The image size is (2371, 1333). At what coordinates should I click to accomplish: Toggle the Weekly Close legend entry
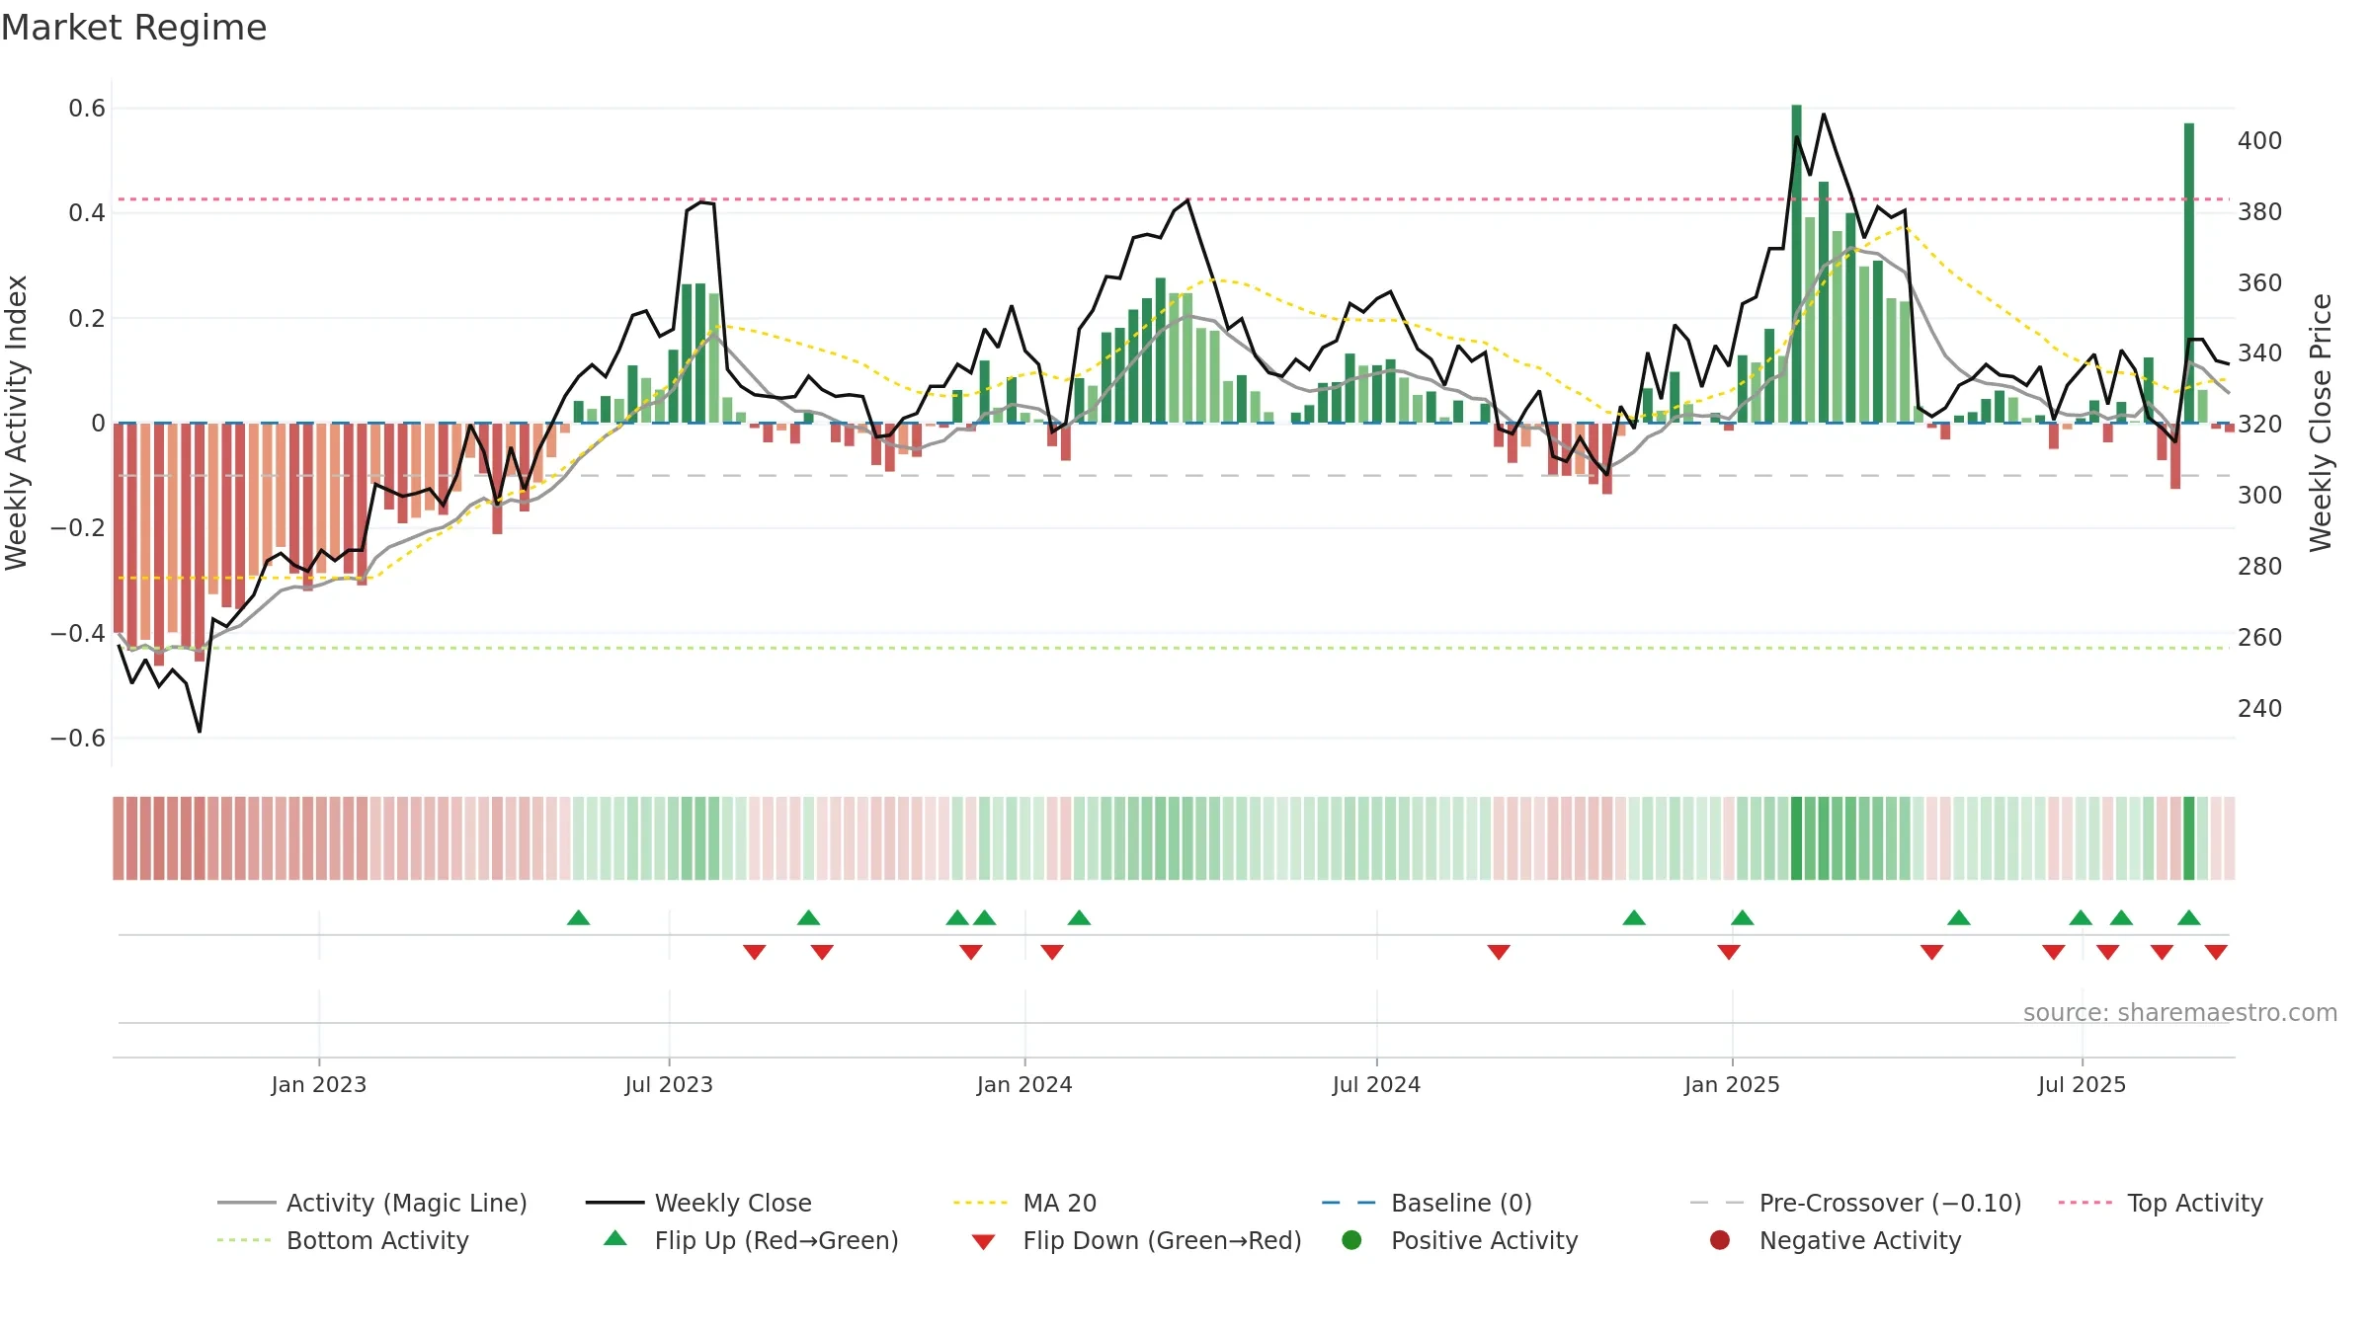tap(698, 1203)
